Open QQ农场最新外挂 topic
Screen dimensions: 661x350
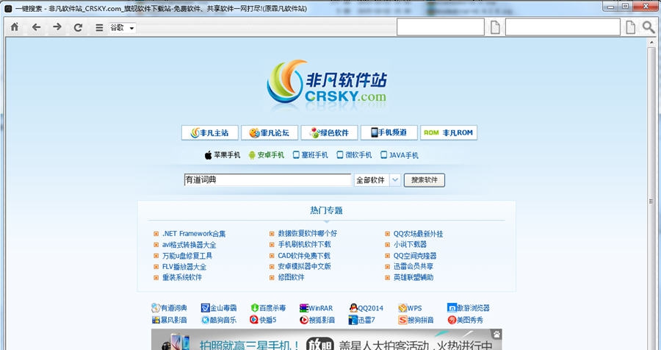pyautogui.click(x=418, y=234)
